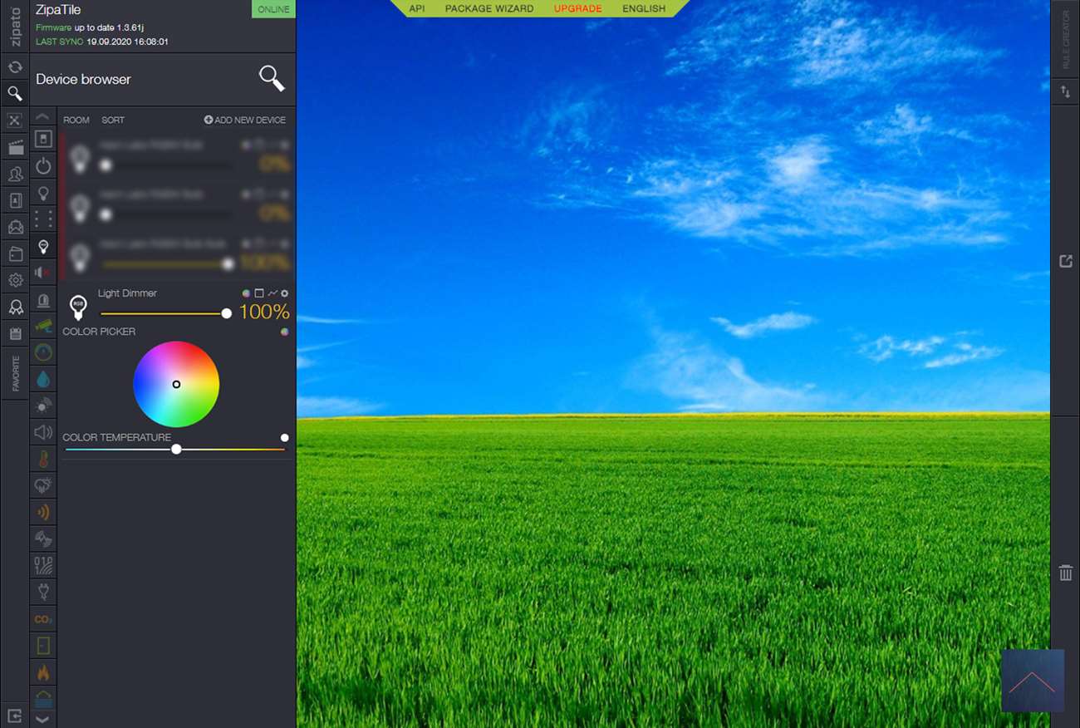Filter devices by wall switch icon
This screenshot has width=1080, height=728.
point(43,139)
